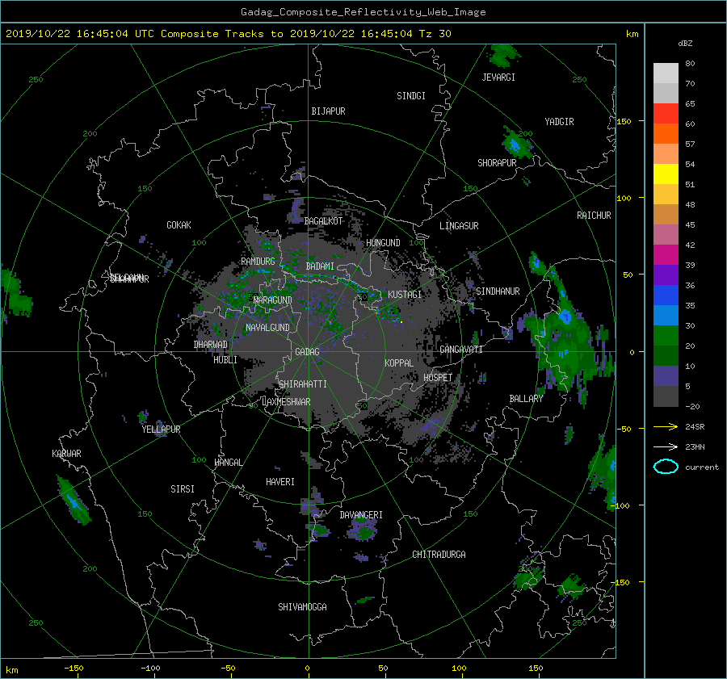This screenshot has width=727, height=679.
Task: Click the HANGAL city label
Action: (x=229, y=463)
